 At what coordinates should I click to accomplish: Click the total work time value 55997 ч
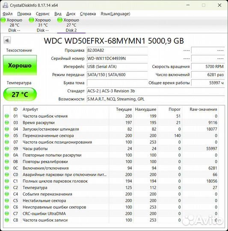point(208,83)
